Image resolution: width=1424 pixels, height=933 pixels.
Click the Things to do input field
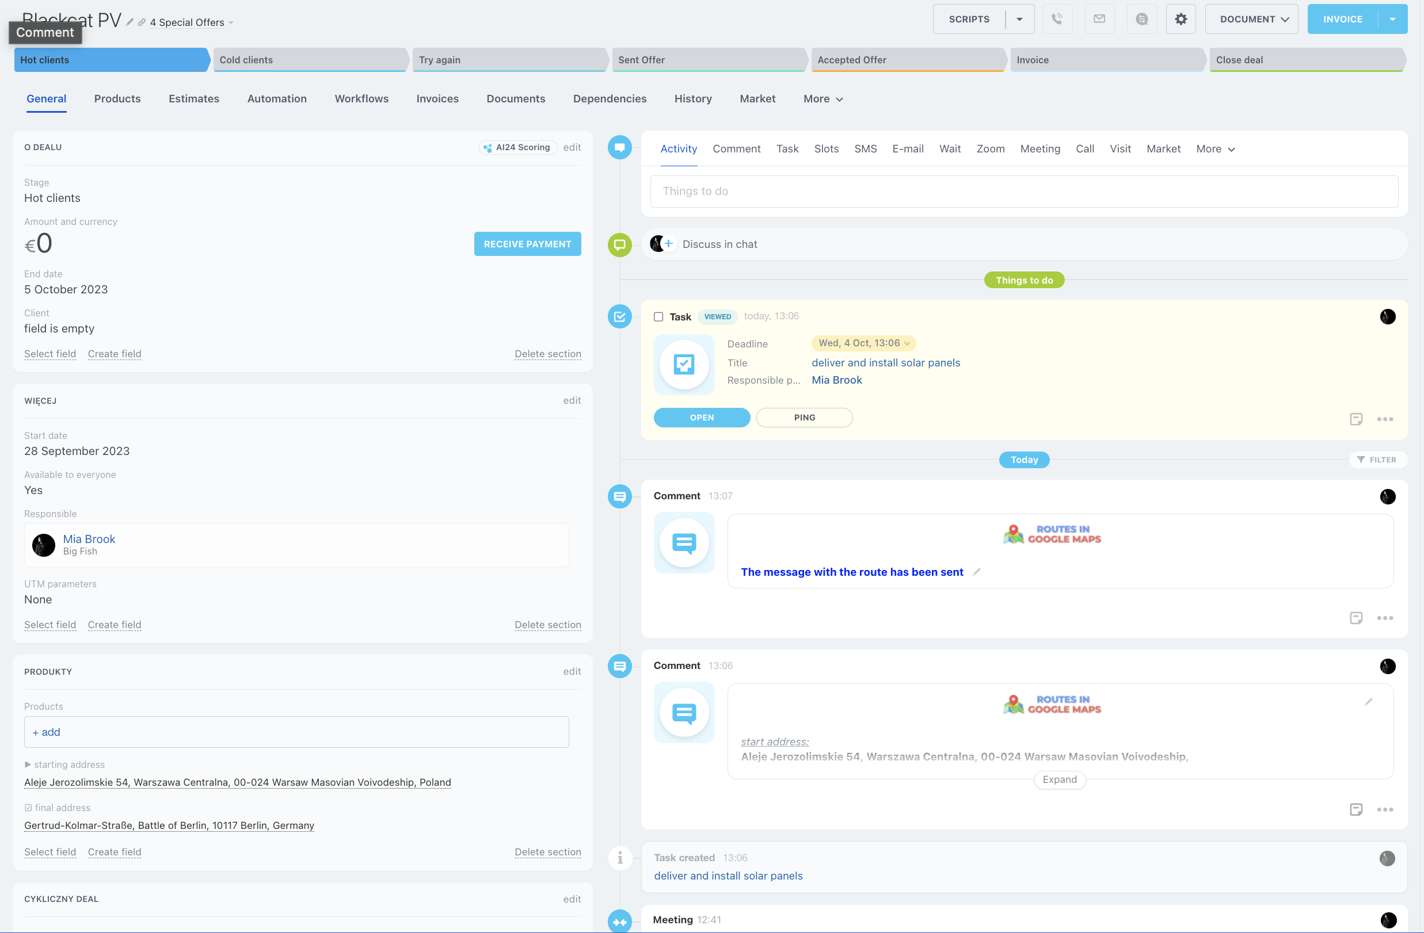click(1024, 192)
